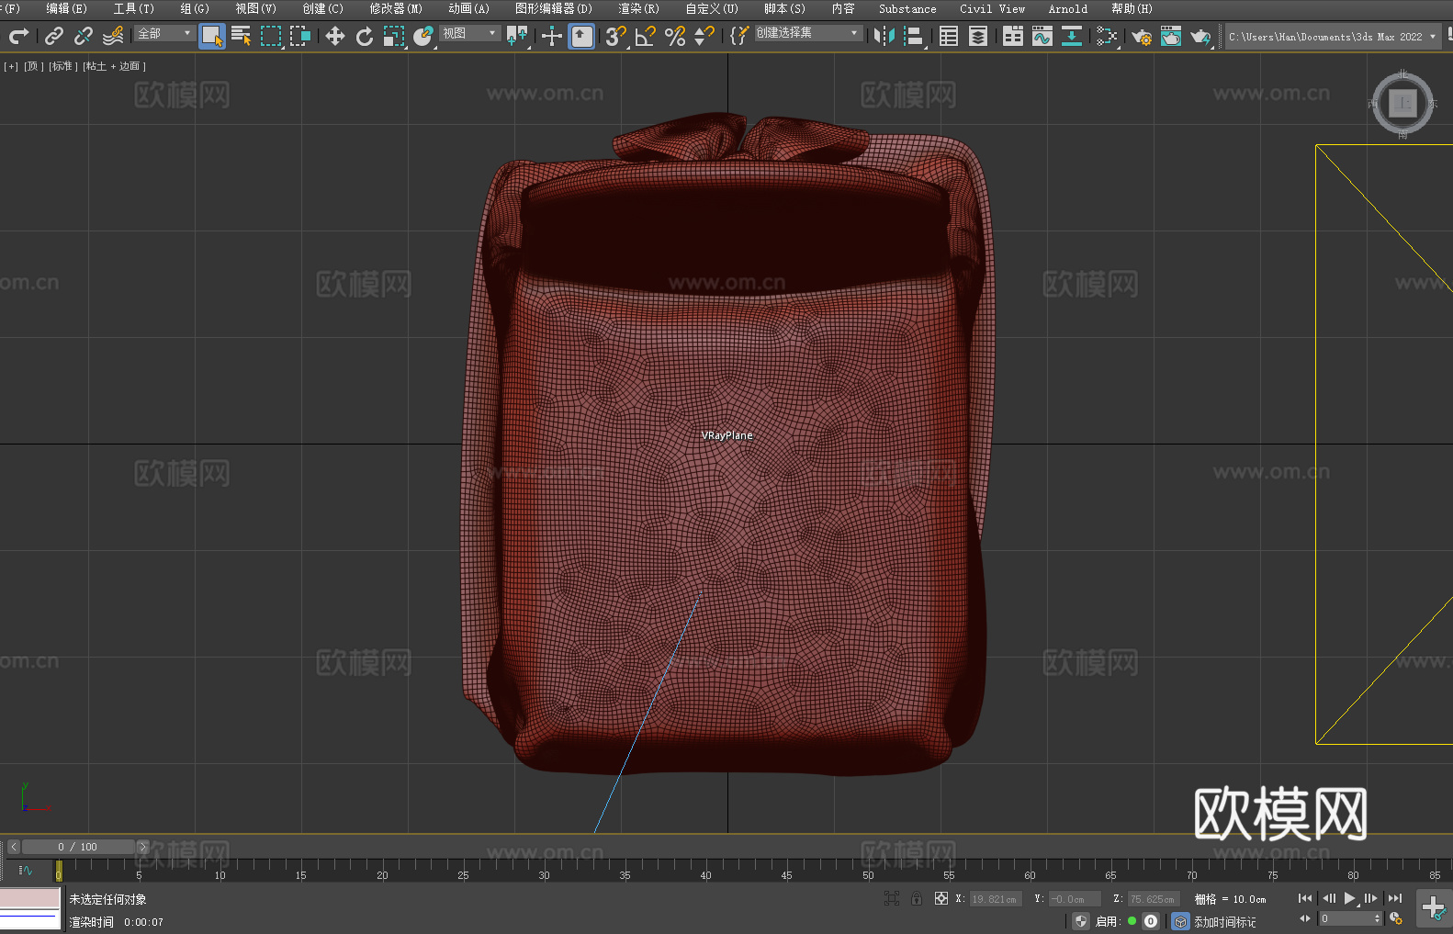
Task: Open the Arnold menu
Action: coord(1067,8)
